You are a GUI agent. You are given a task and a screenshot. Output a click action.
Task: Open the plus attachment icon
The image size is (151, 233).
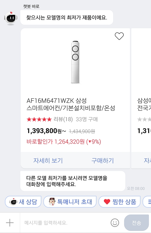point(10,223)
